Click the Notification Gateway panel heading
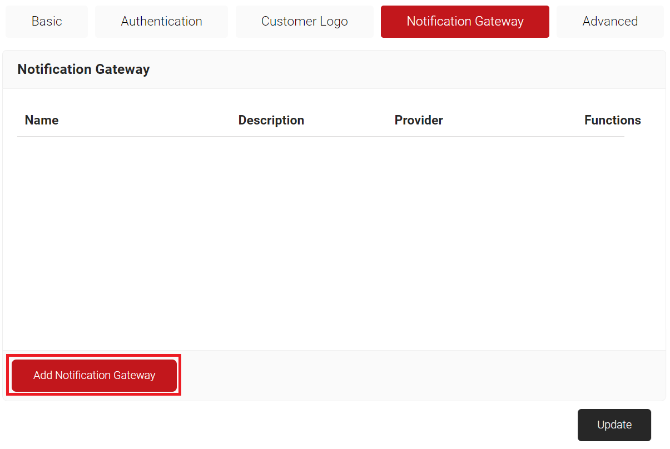 (83, 69)
